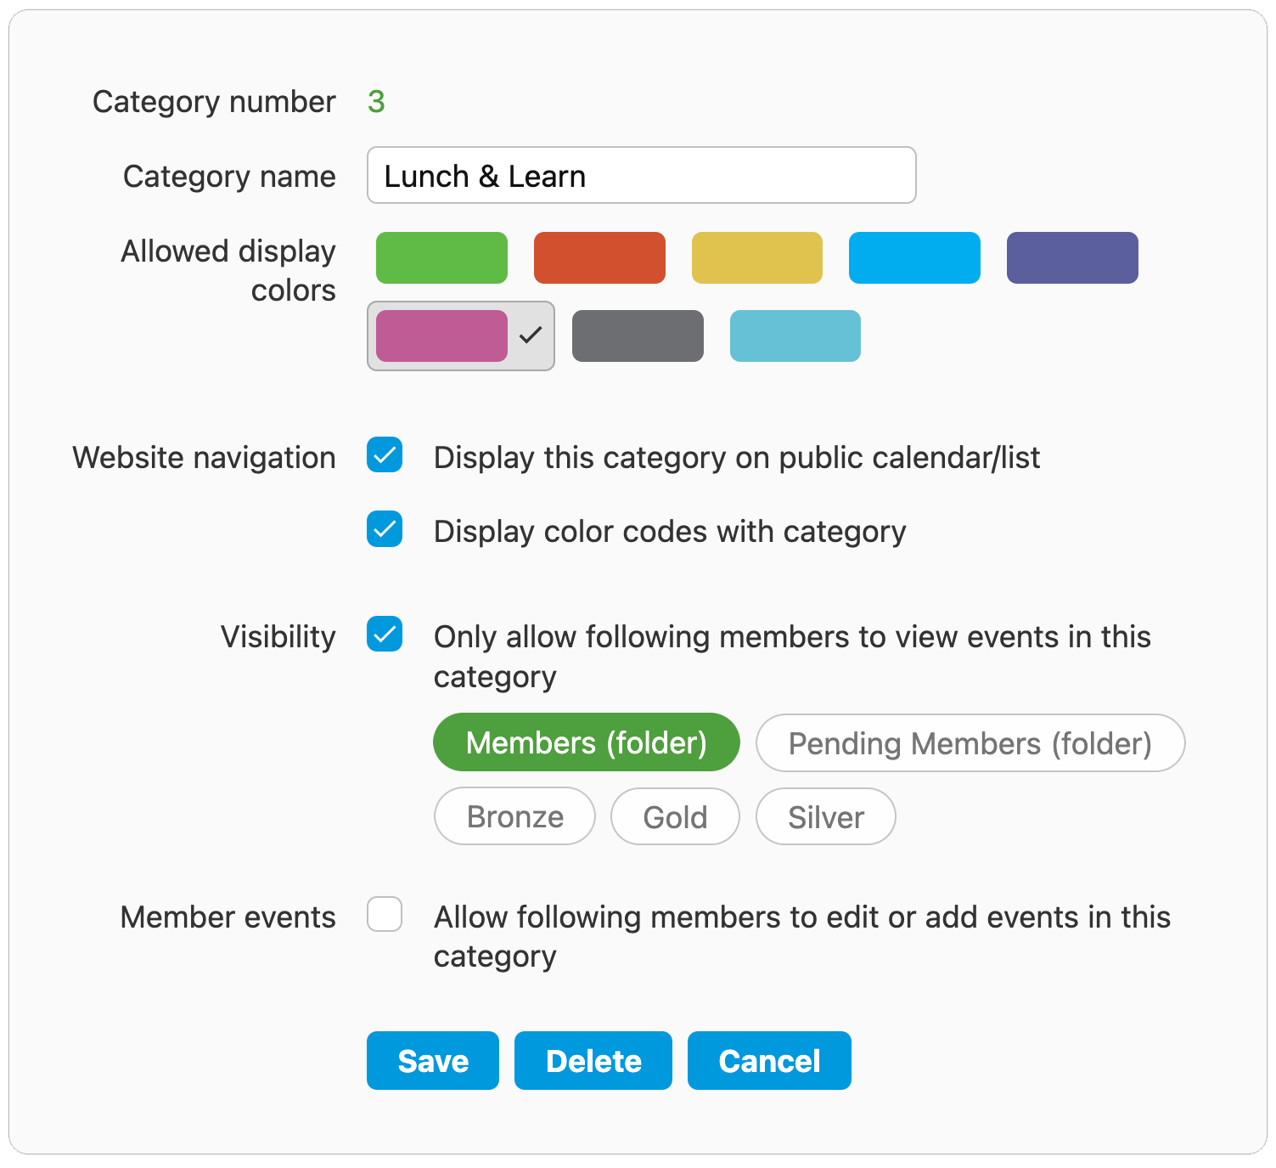Toggle the Bronze member level chip

click(514, 816)
